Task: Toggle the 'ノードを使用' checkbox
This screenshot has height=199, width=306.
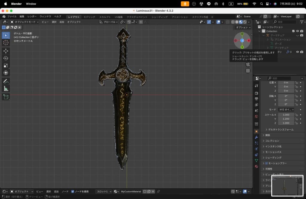Action: (x=73, y=192)
